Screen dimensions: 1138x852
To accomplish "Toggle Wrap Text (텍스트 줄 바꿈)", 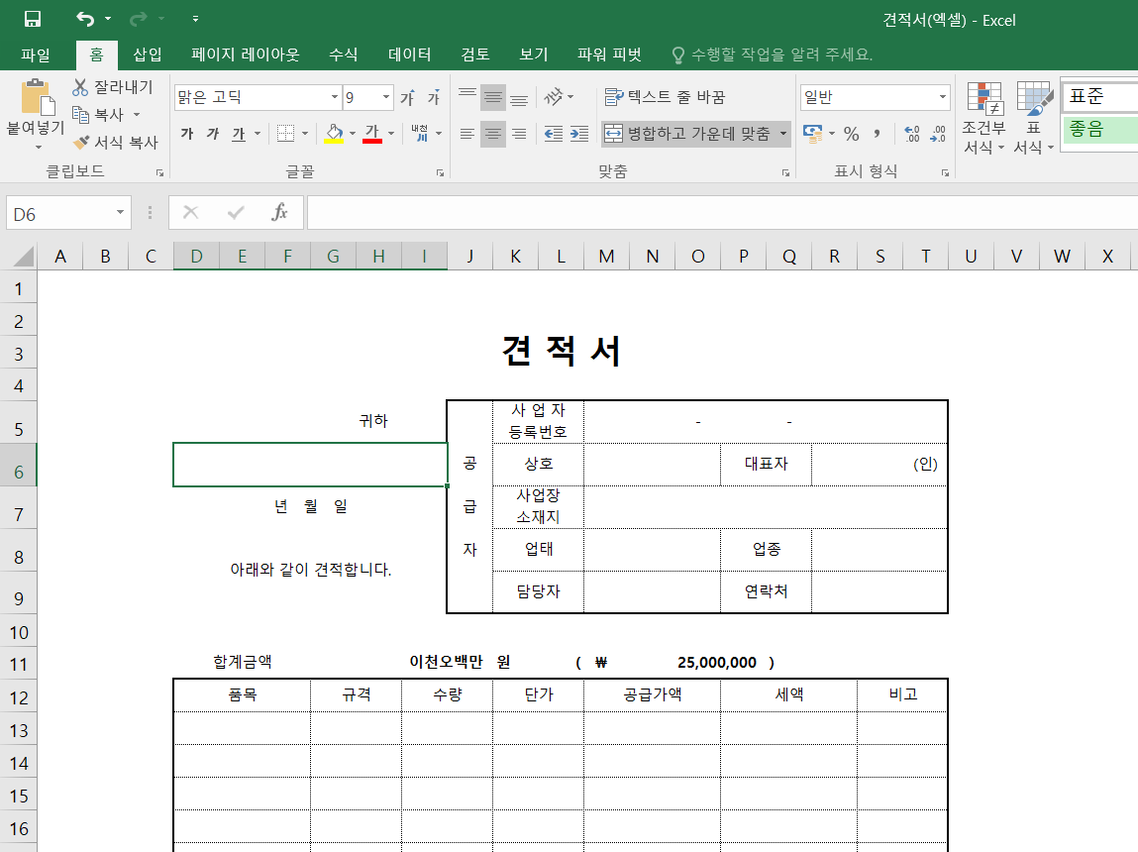I will 665,97.
